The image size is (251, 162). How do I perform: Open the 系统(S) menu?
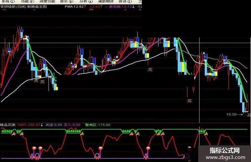coord(8,1)
